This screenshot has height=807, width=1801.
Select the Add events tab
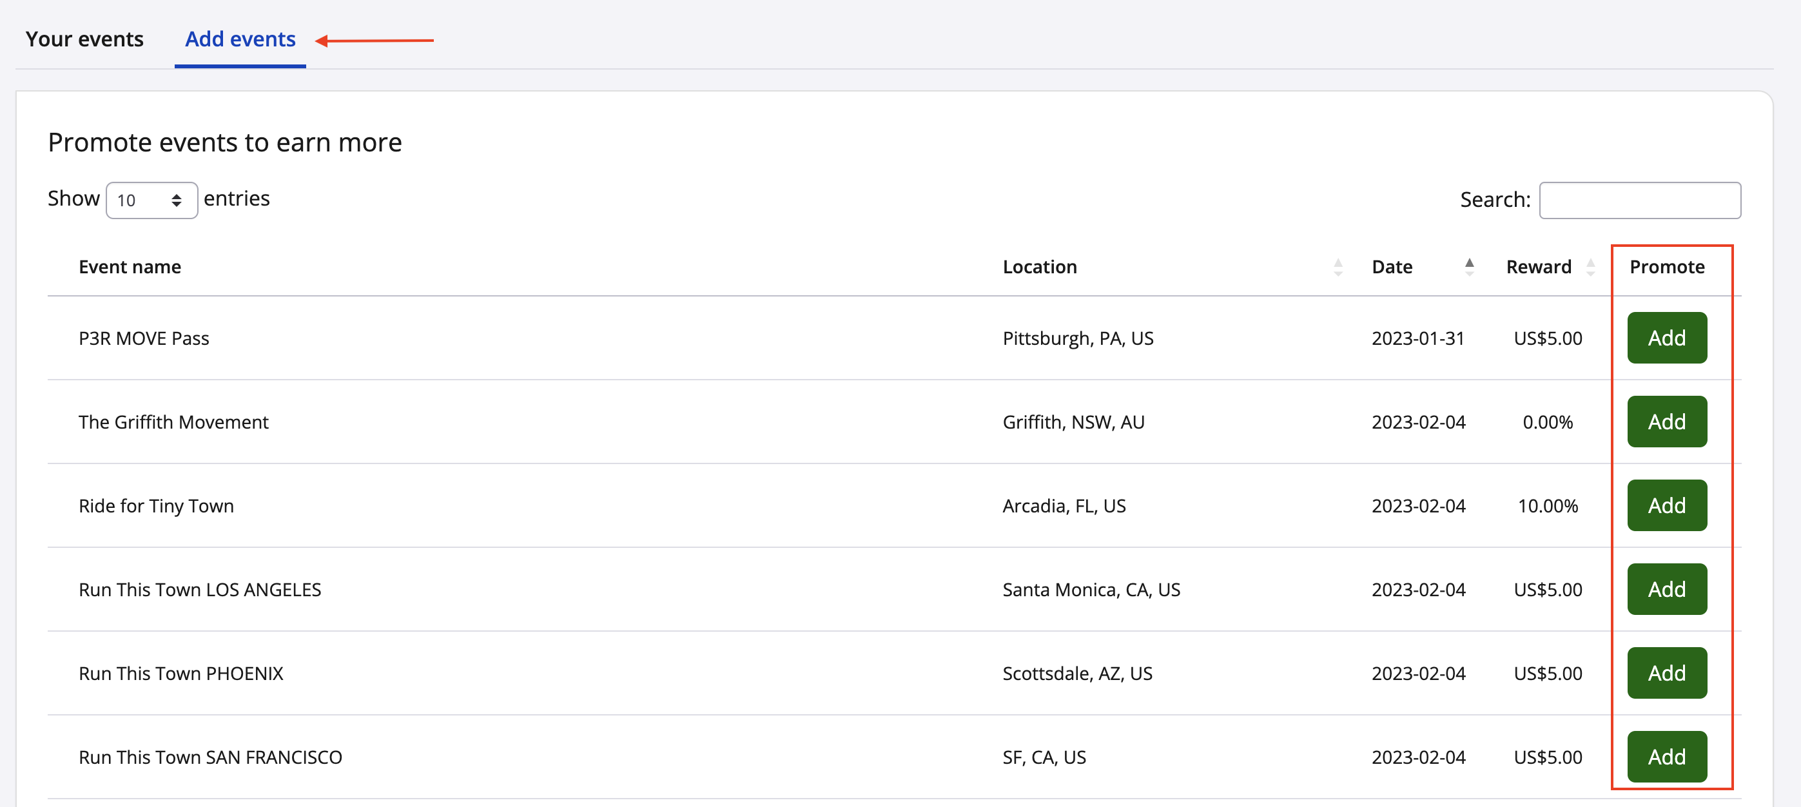(240, 39)
